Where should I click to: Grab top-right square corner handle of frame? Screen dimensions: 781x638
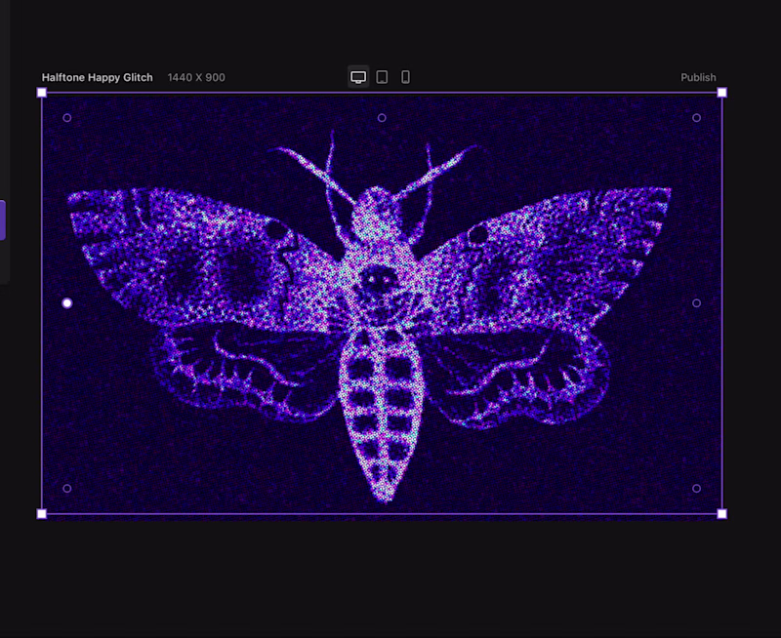click(x=721, y=93)
